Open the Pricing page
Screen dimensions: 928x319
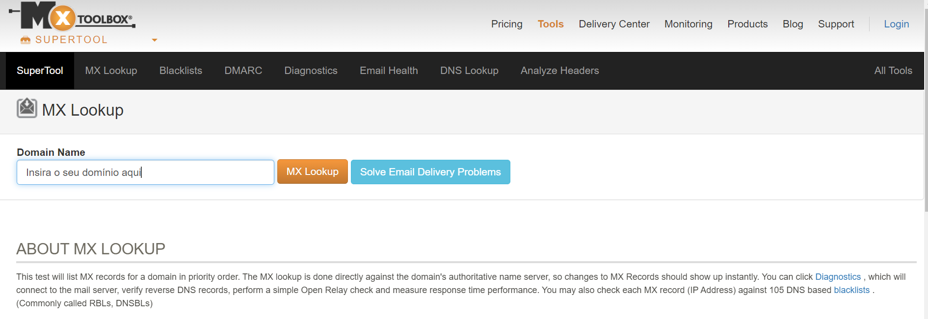pyautogui.click(x=507, y=24)
